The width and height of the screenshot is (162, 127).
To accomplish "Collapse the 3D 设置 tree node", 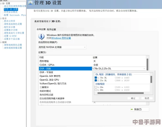I will [1, 4].
